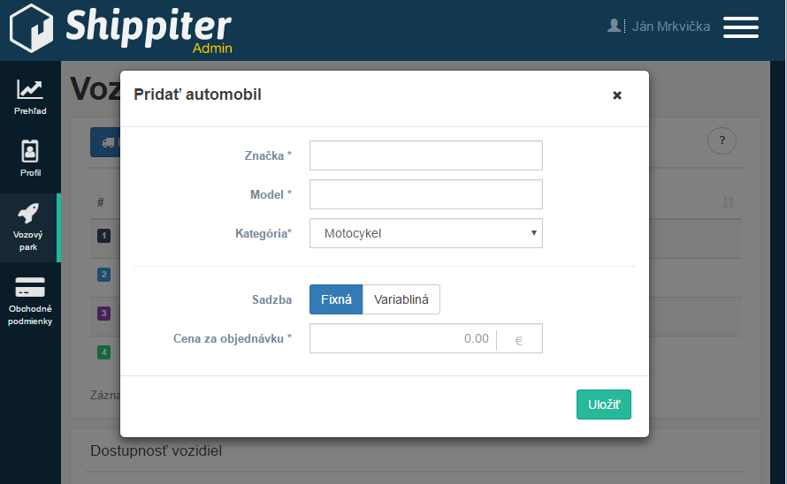
Task: Click Ján Mrkvička user name
Action: tap(670, 26)
